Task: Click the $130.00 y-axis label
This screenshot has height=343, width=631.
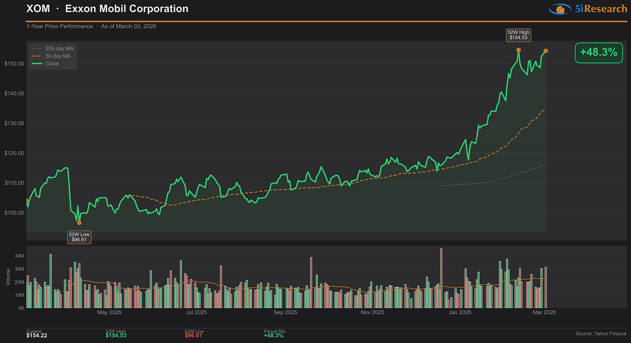Action: (x=13, y=123)
